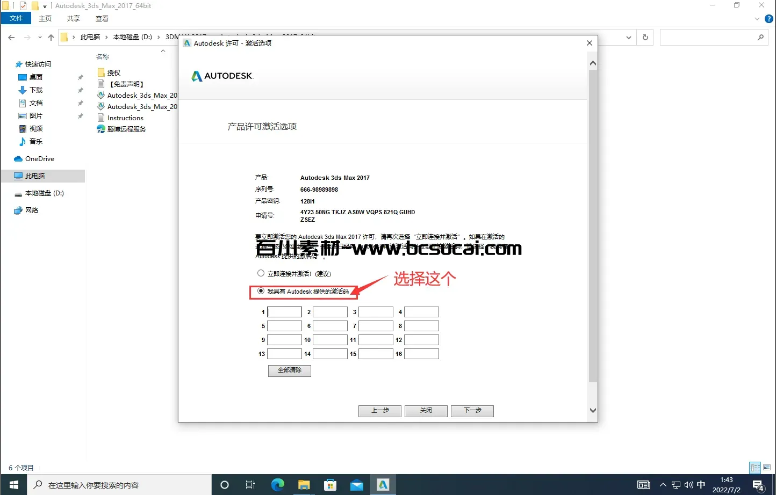Click the 下一步 button
The height and width of the screenshot is (495, 776).
tap(472, 411)
